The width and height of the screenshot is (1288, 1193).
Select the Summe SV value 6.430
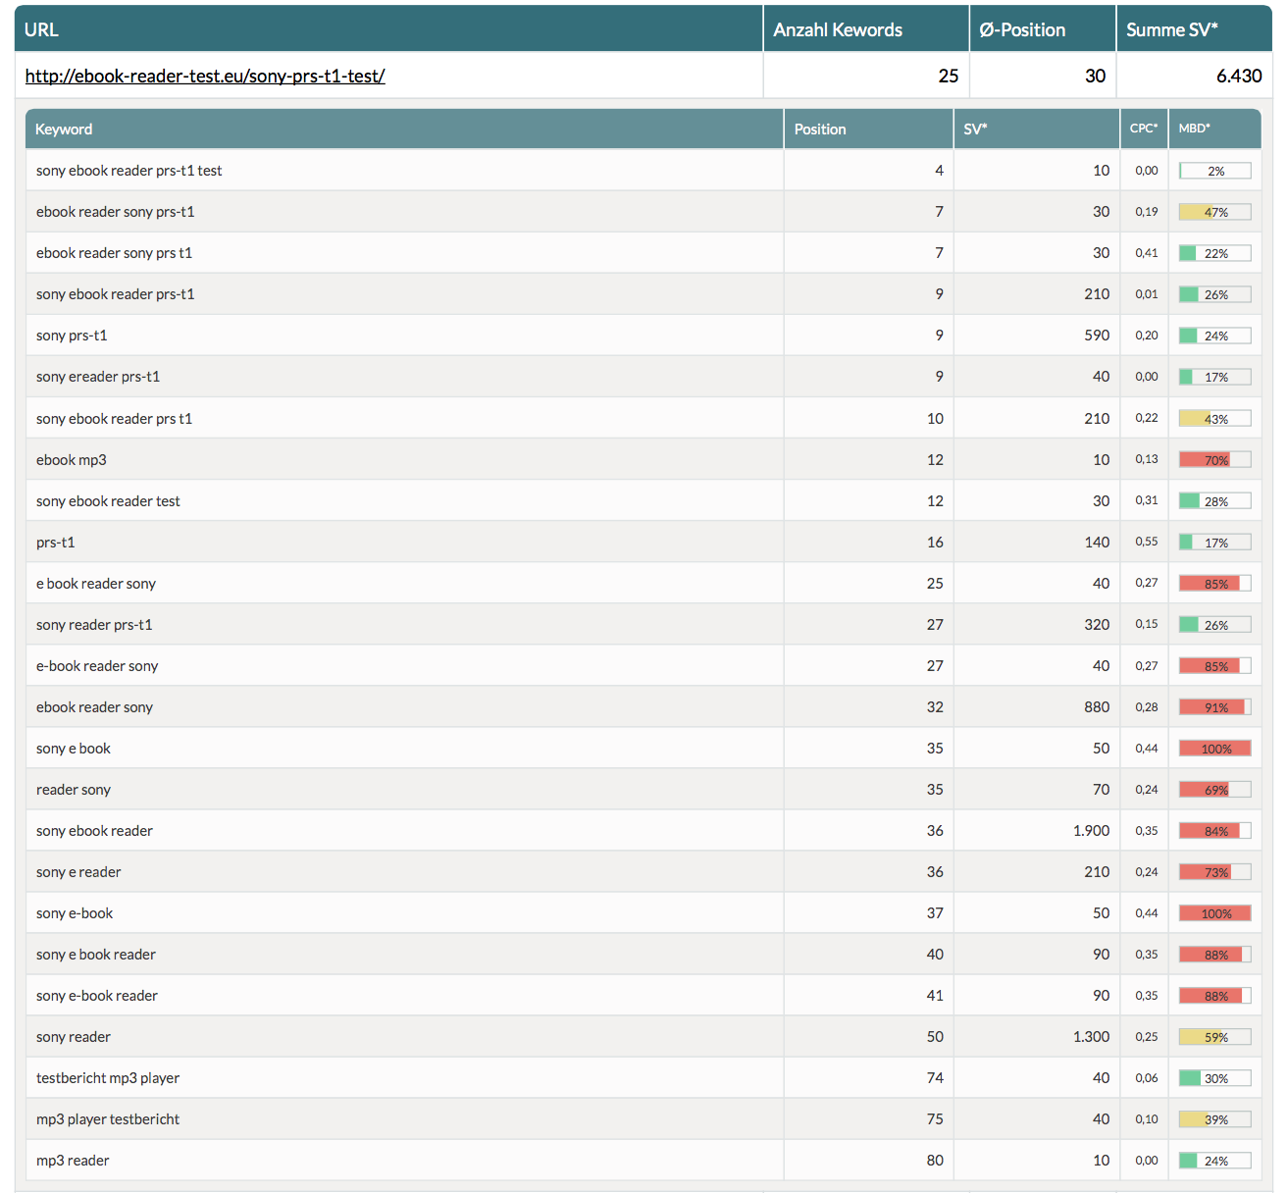tap(1239, 76)
